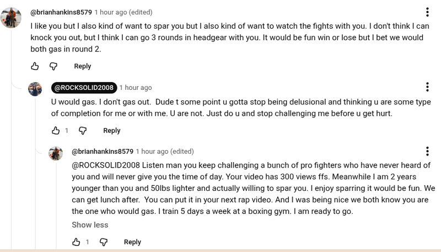Viewport: 441px width, 252px height.
Task: Reply to the top-level comment
Action: click(x=82, y=66)
